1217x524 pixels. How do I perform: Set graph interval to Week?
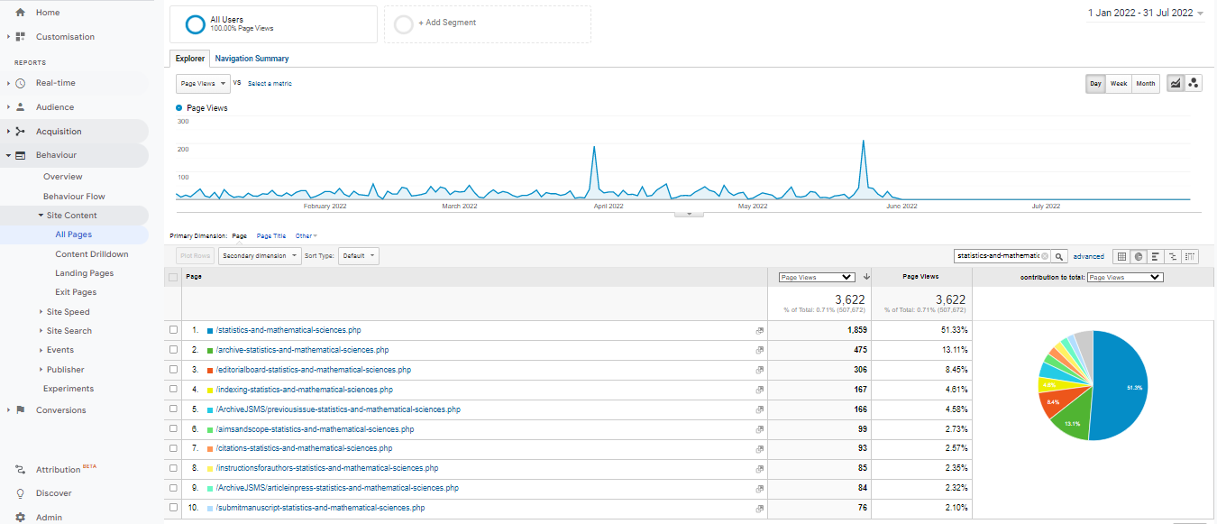coord(1118,84)
